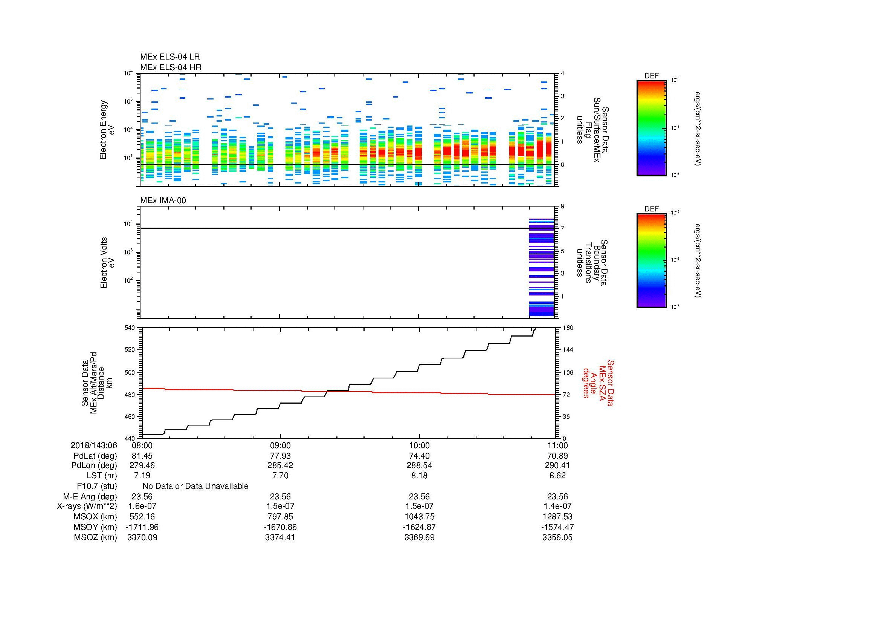Click the 440 altitude axis tick label

(x=130, y=438)
